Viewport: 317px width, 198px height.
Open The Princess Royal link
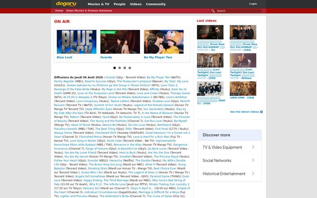pyautogui.click(x=166, y=157)
